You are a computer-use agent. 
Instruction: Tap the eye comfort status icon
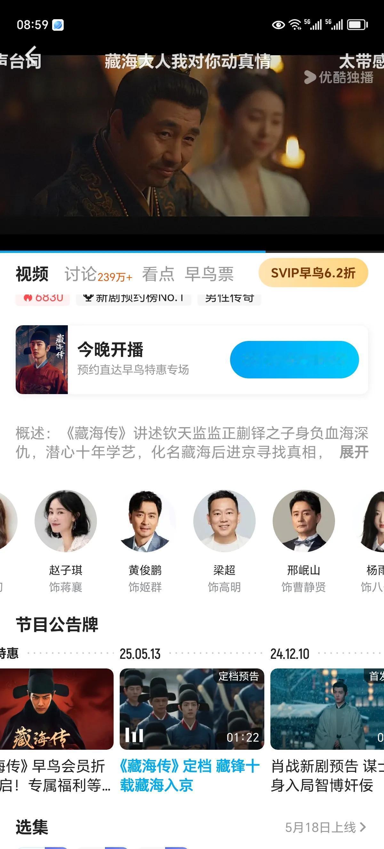tap(278, 25)
